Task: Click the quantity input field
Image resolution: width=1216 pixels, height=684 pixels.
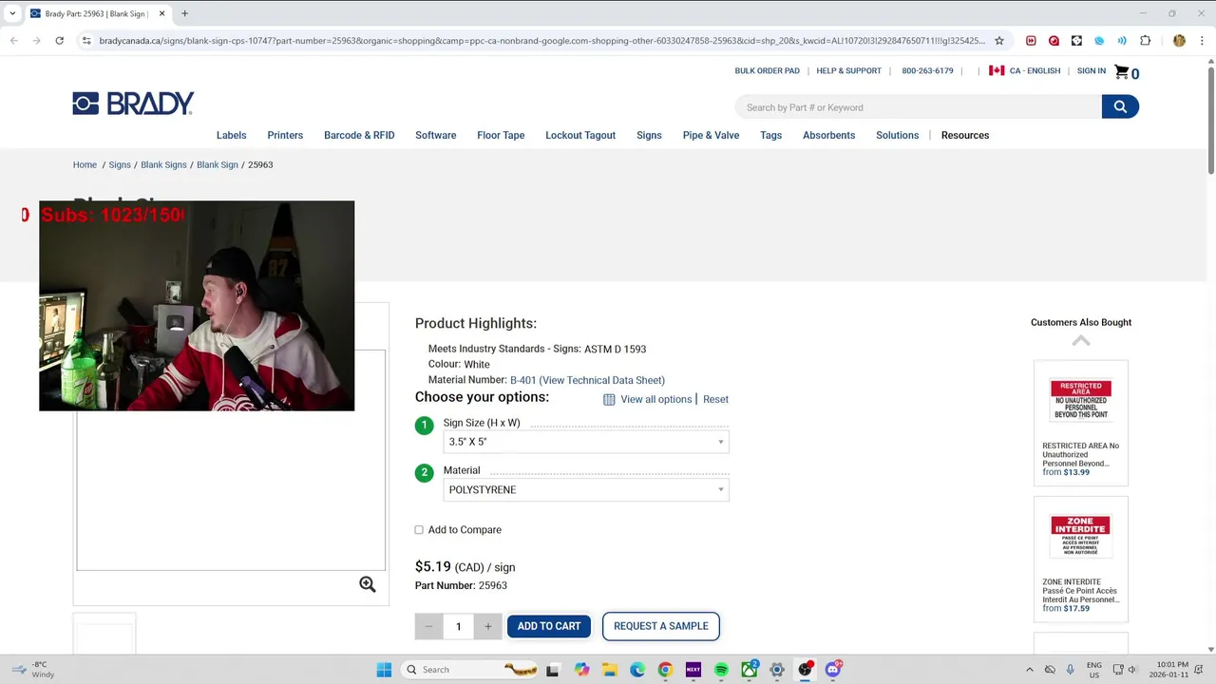Action: point(458,626)
